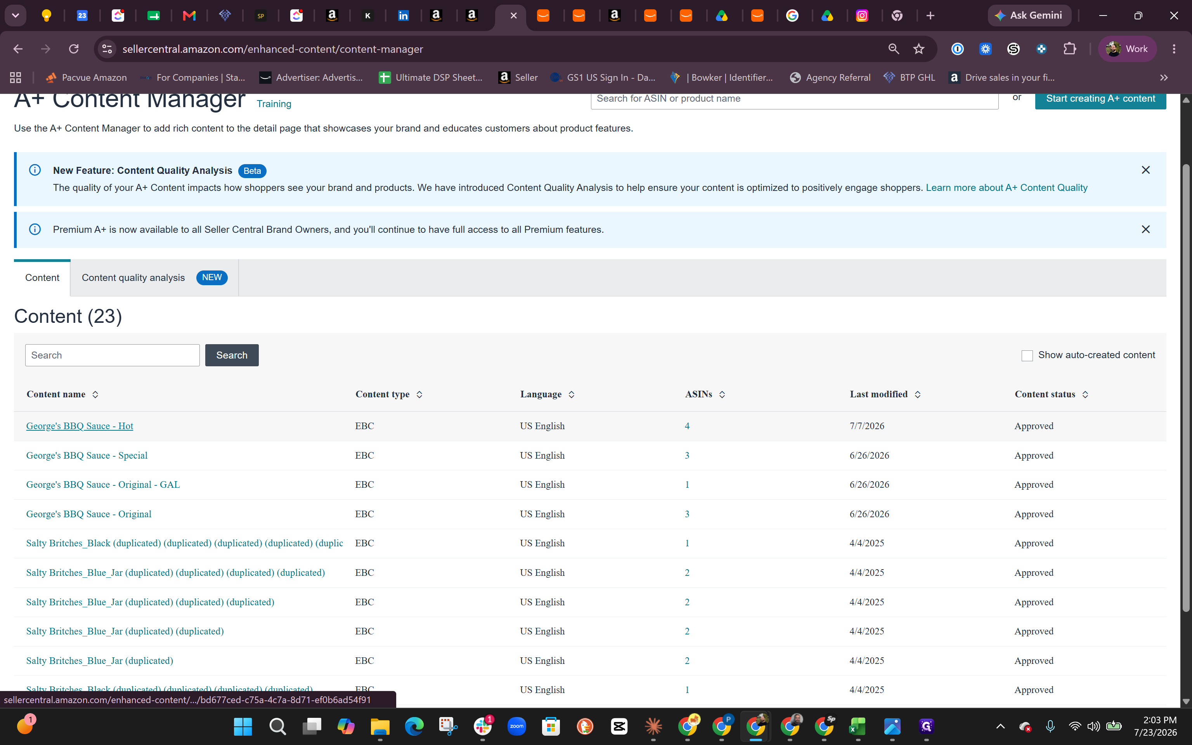The image size is (1192, 745).
Task: Dismiss the Premium A+ notification banner
Action: coord(1146,229)
